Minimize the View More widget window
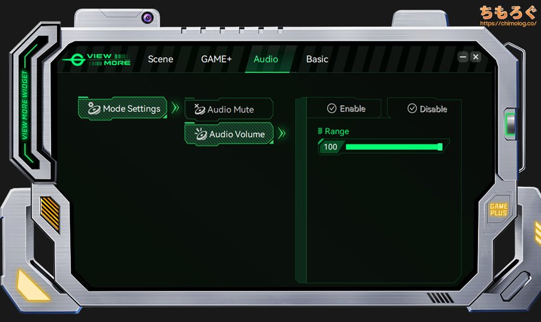Screen dimensions: 541x322 [x=462, y=57]
